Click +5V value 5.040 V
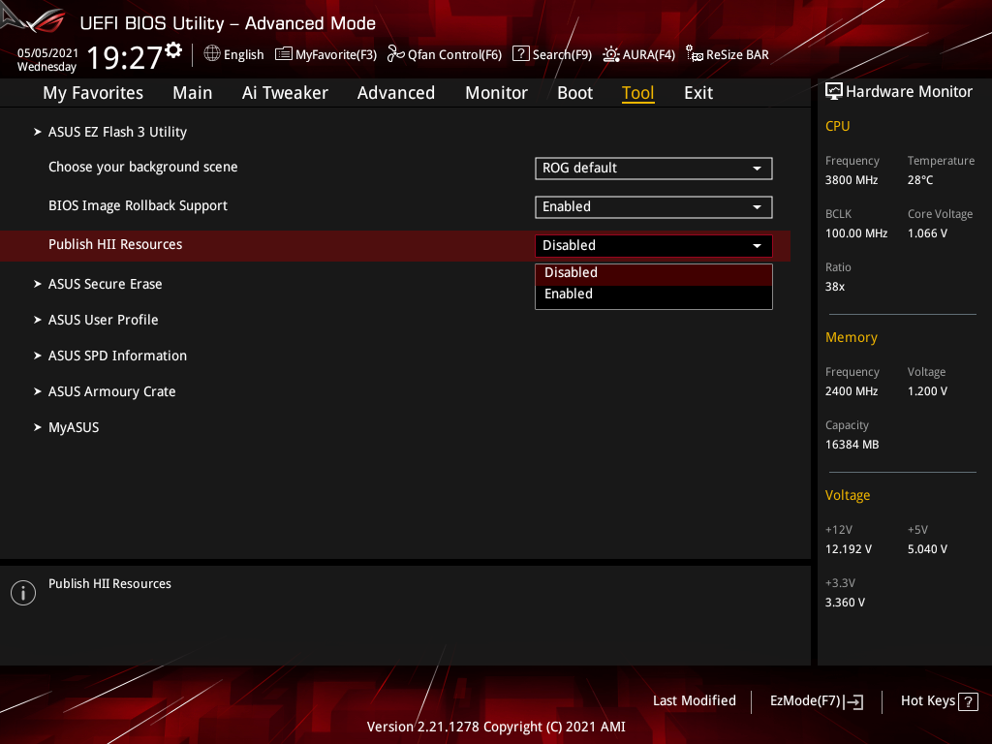 pos(927,548)
